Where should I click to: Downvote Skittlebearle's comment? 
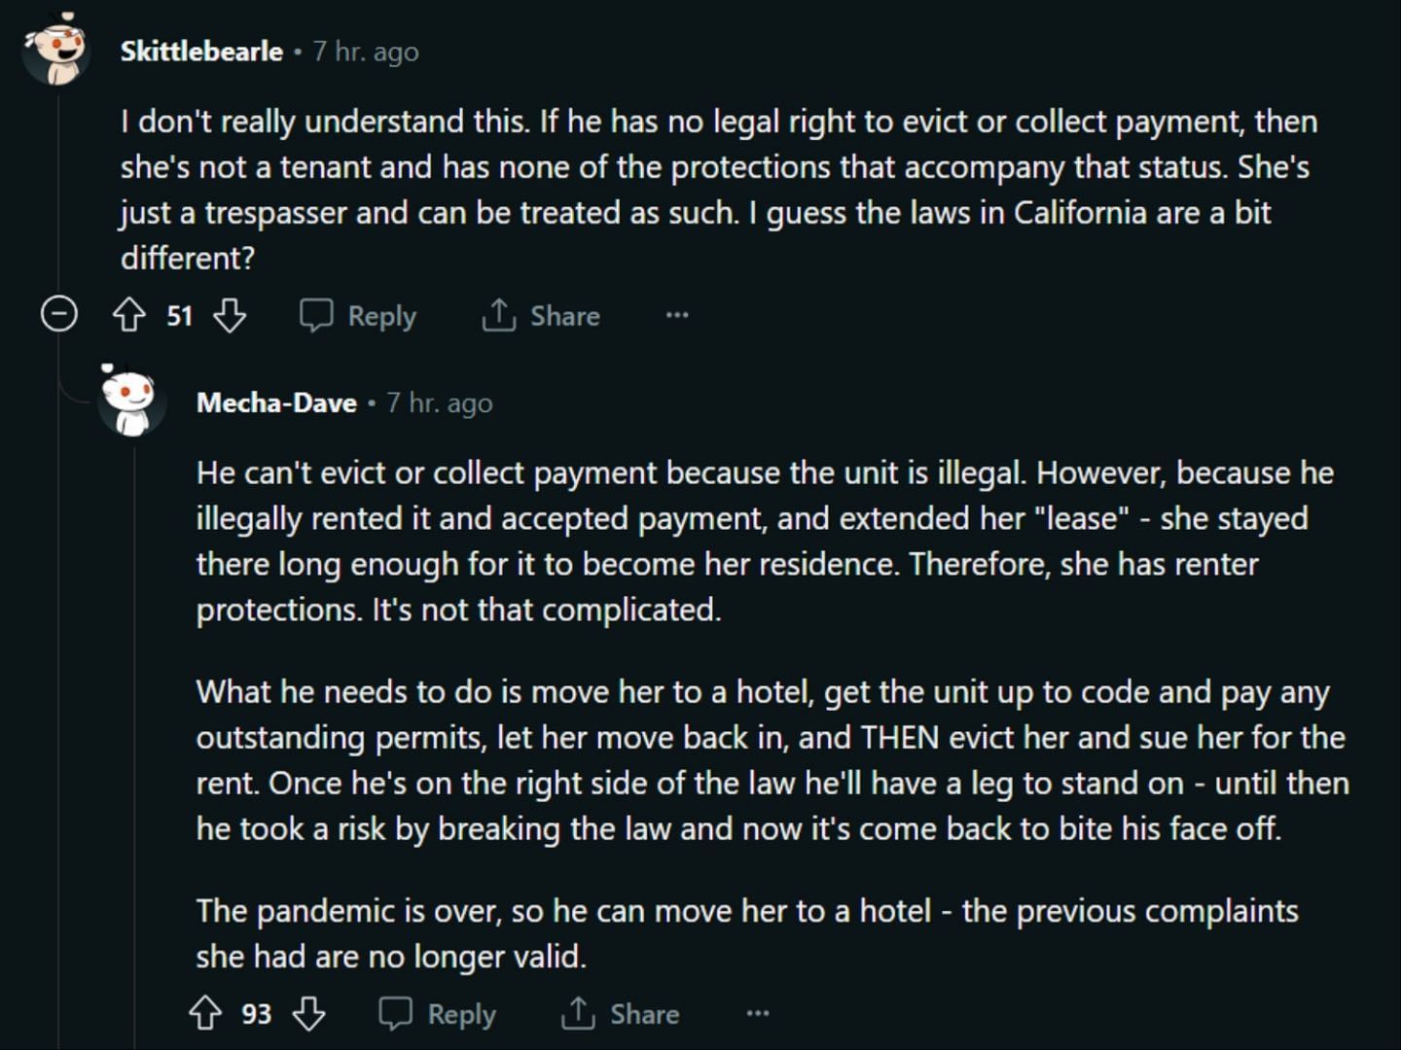(230, 315)
